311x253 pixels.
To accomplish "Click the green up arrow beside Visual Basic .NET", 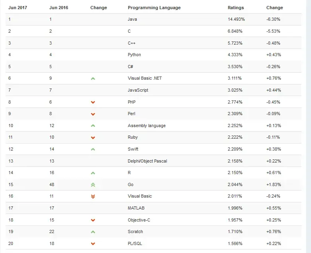I will (93, 78).
